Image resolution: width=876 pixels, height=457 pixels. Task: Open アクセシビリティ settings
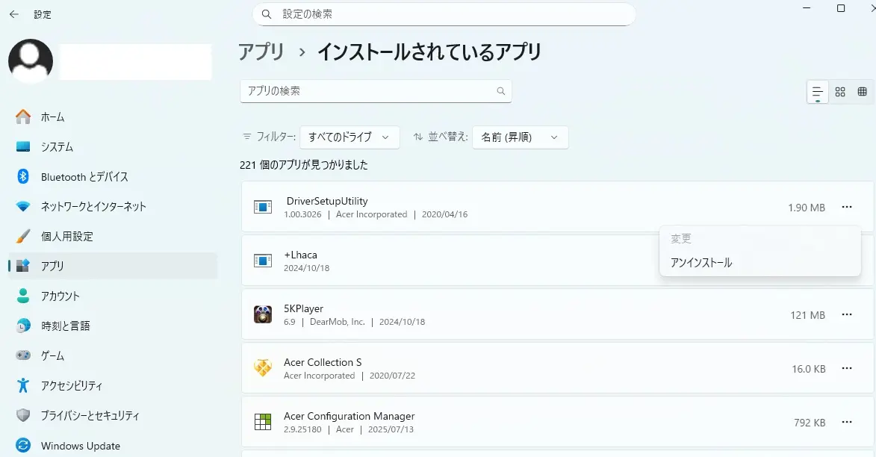(x=113, y=385)
